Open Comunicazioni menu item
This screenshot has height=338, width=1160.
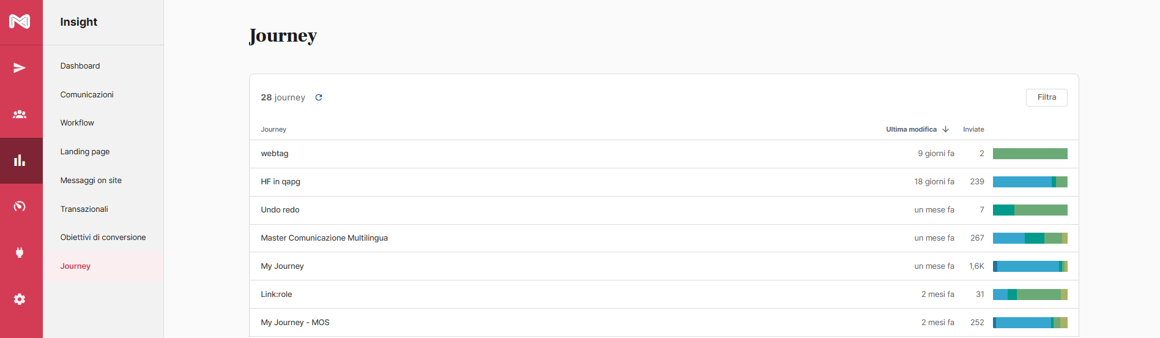[87, 95]
